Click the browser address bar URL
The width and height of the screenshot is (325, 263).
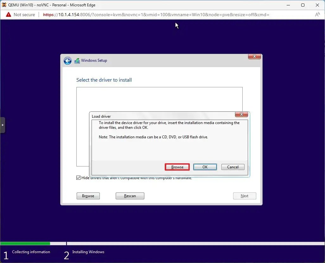click(x=127, y=15)
